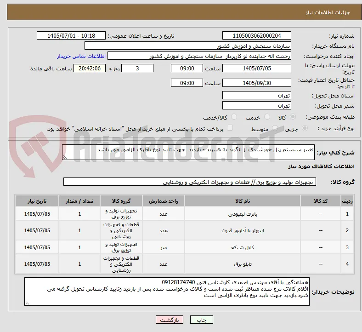Click the تاریخ نیاز column header

tap(37, 201)
